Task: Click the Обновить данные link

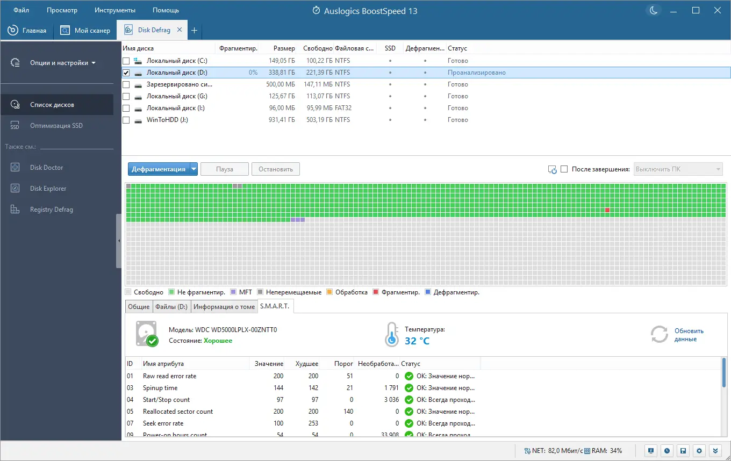Action: pos(689,335)
